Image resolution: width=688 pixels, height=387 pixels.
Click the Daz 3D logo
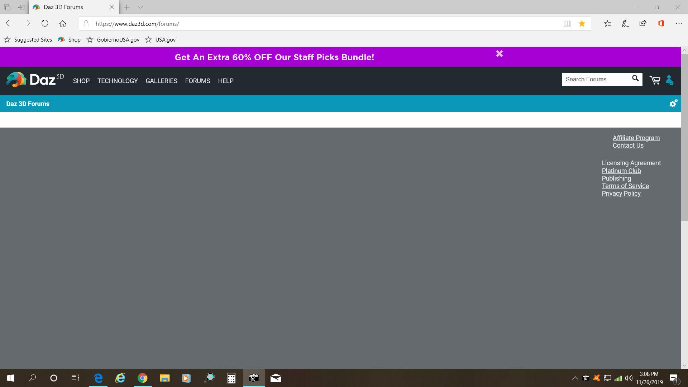tap(35, 80)
